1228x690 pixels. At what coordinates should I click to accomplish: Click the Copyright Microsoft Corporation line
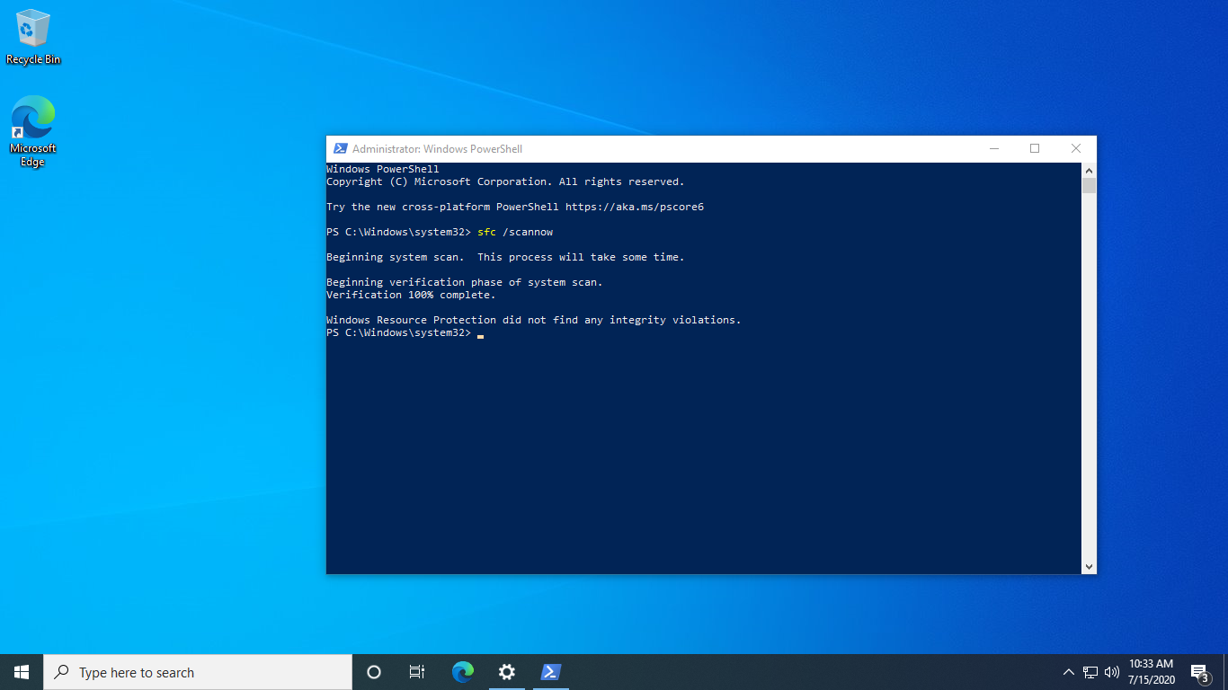point(505,181)
